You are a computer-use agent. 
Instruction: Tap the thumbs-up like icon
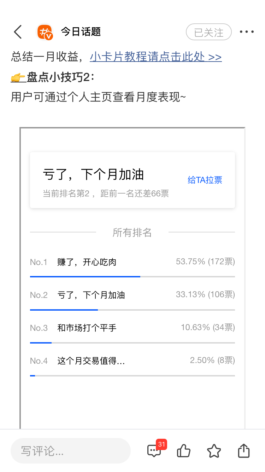[184, 451]
